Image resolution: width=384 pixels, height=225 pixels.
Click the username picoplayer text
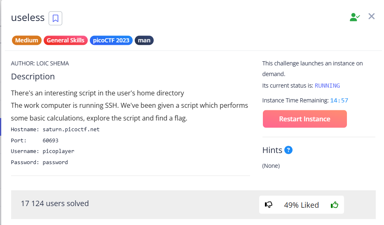pyautogui.click(x=59, y=151)
